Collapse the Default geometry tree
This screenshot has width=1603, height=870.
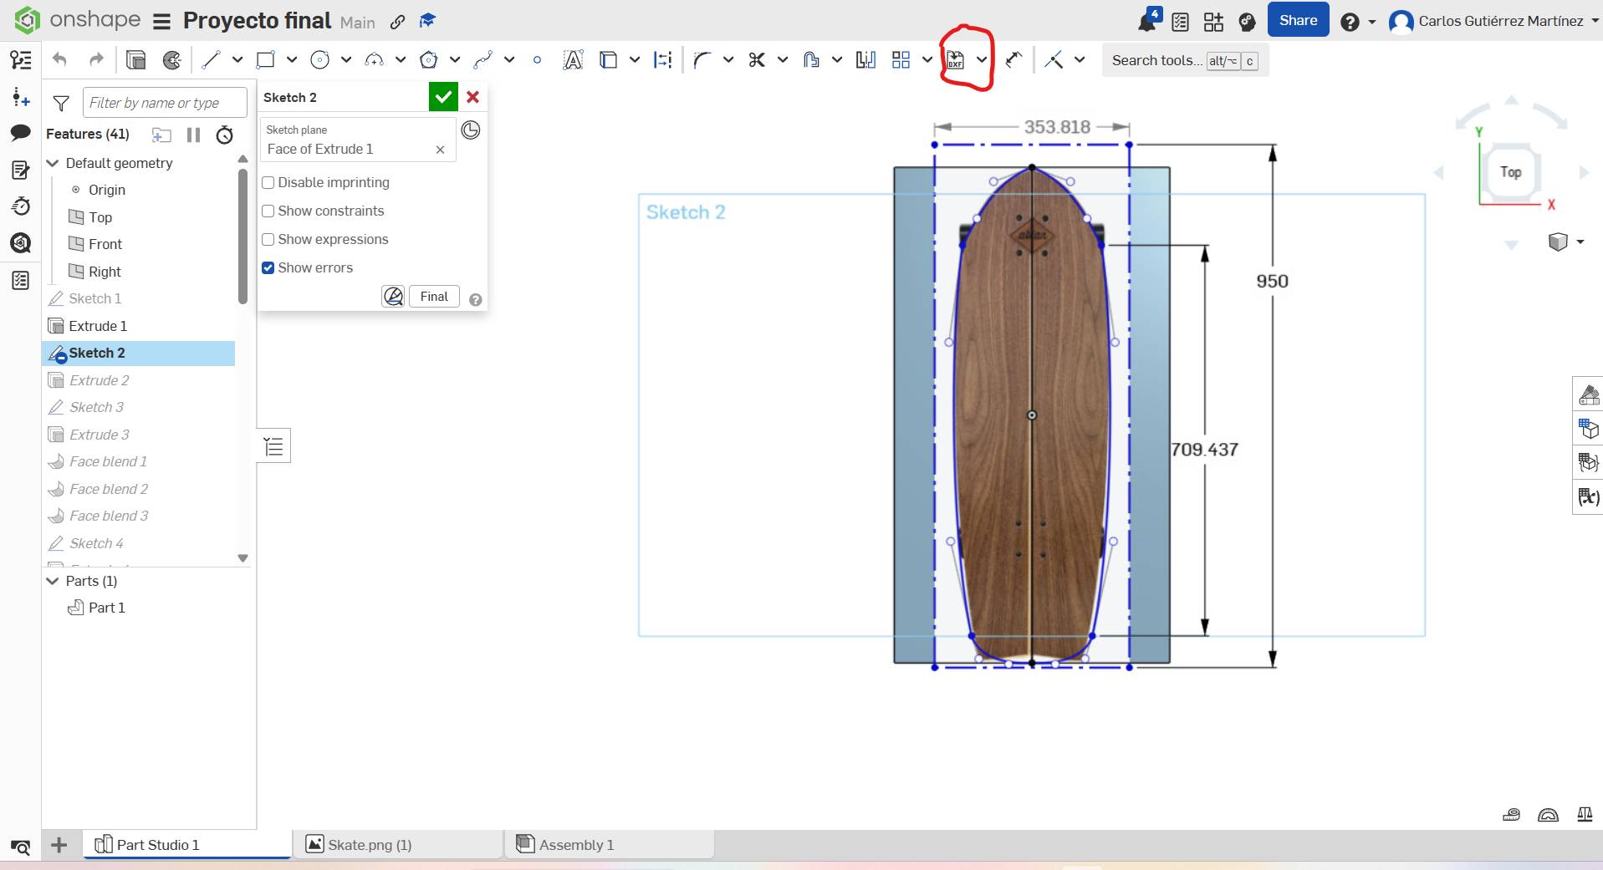pyautogui.click(x=52, y=163)
